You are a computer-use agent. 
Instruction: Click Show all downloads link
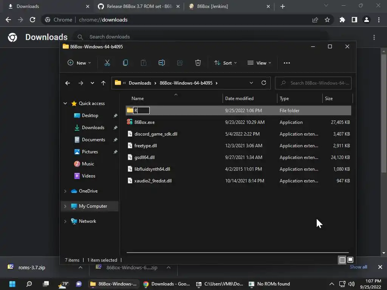[358, 267]
